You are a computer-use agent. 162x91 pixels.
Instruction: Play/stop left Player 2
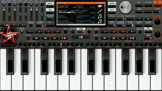click(x=64, y=38)
